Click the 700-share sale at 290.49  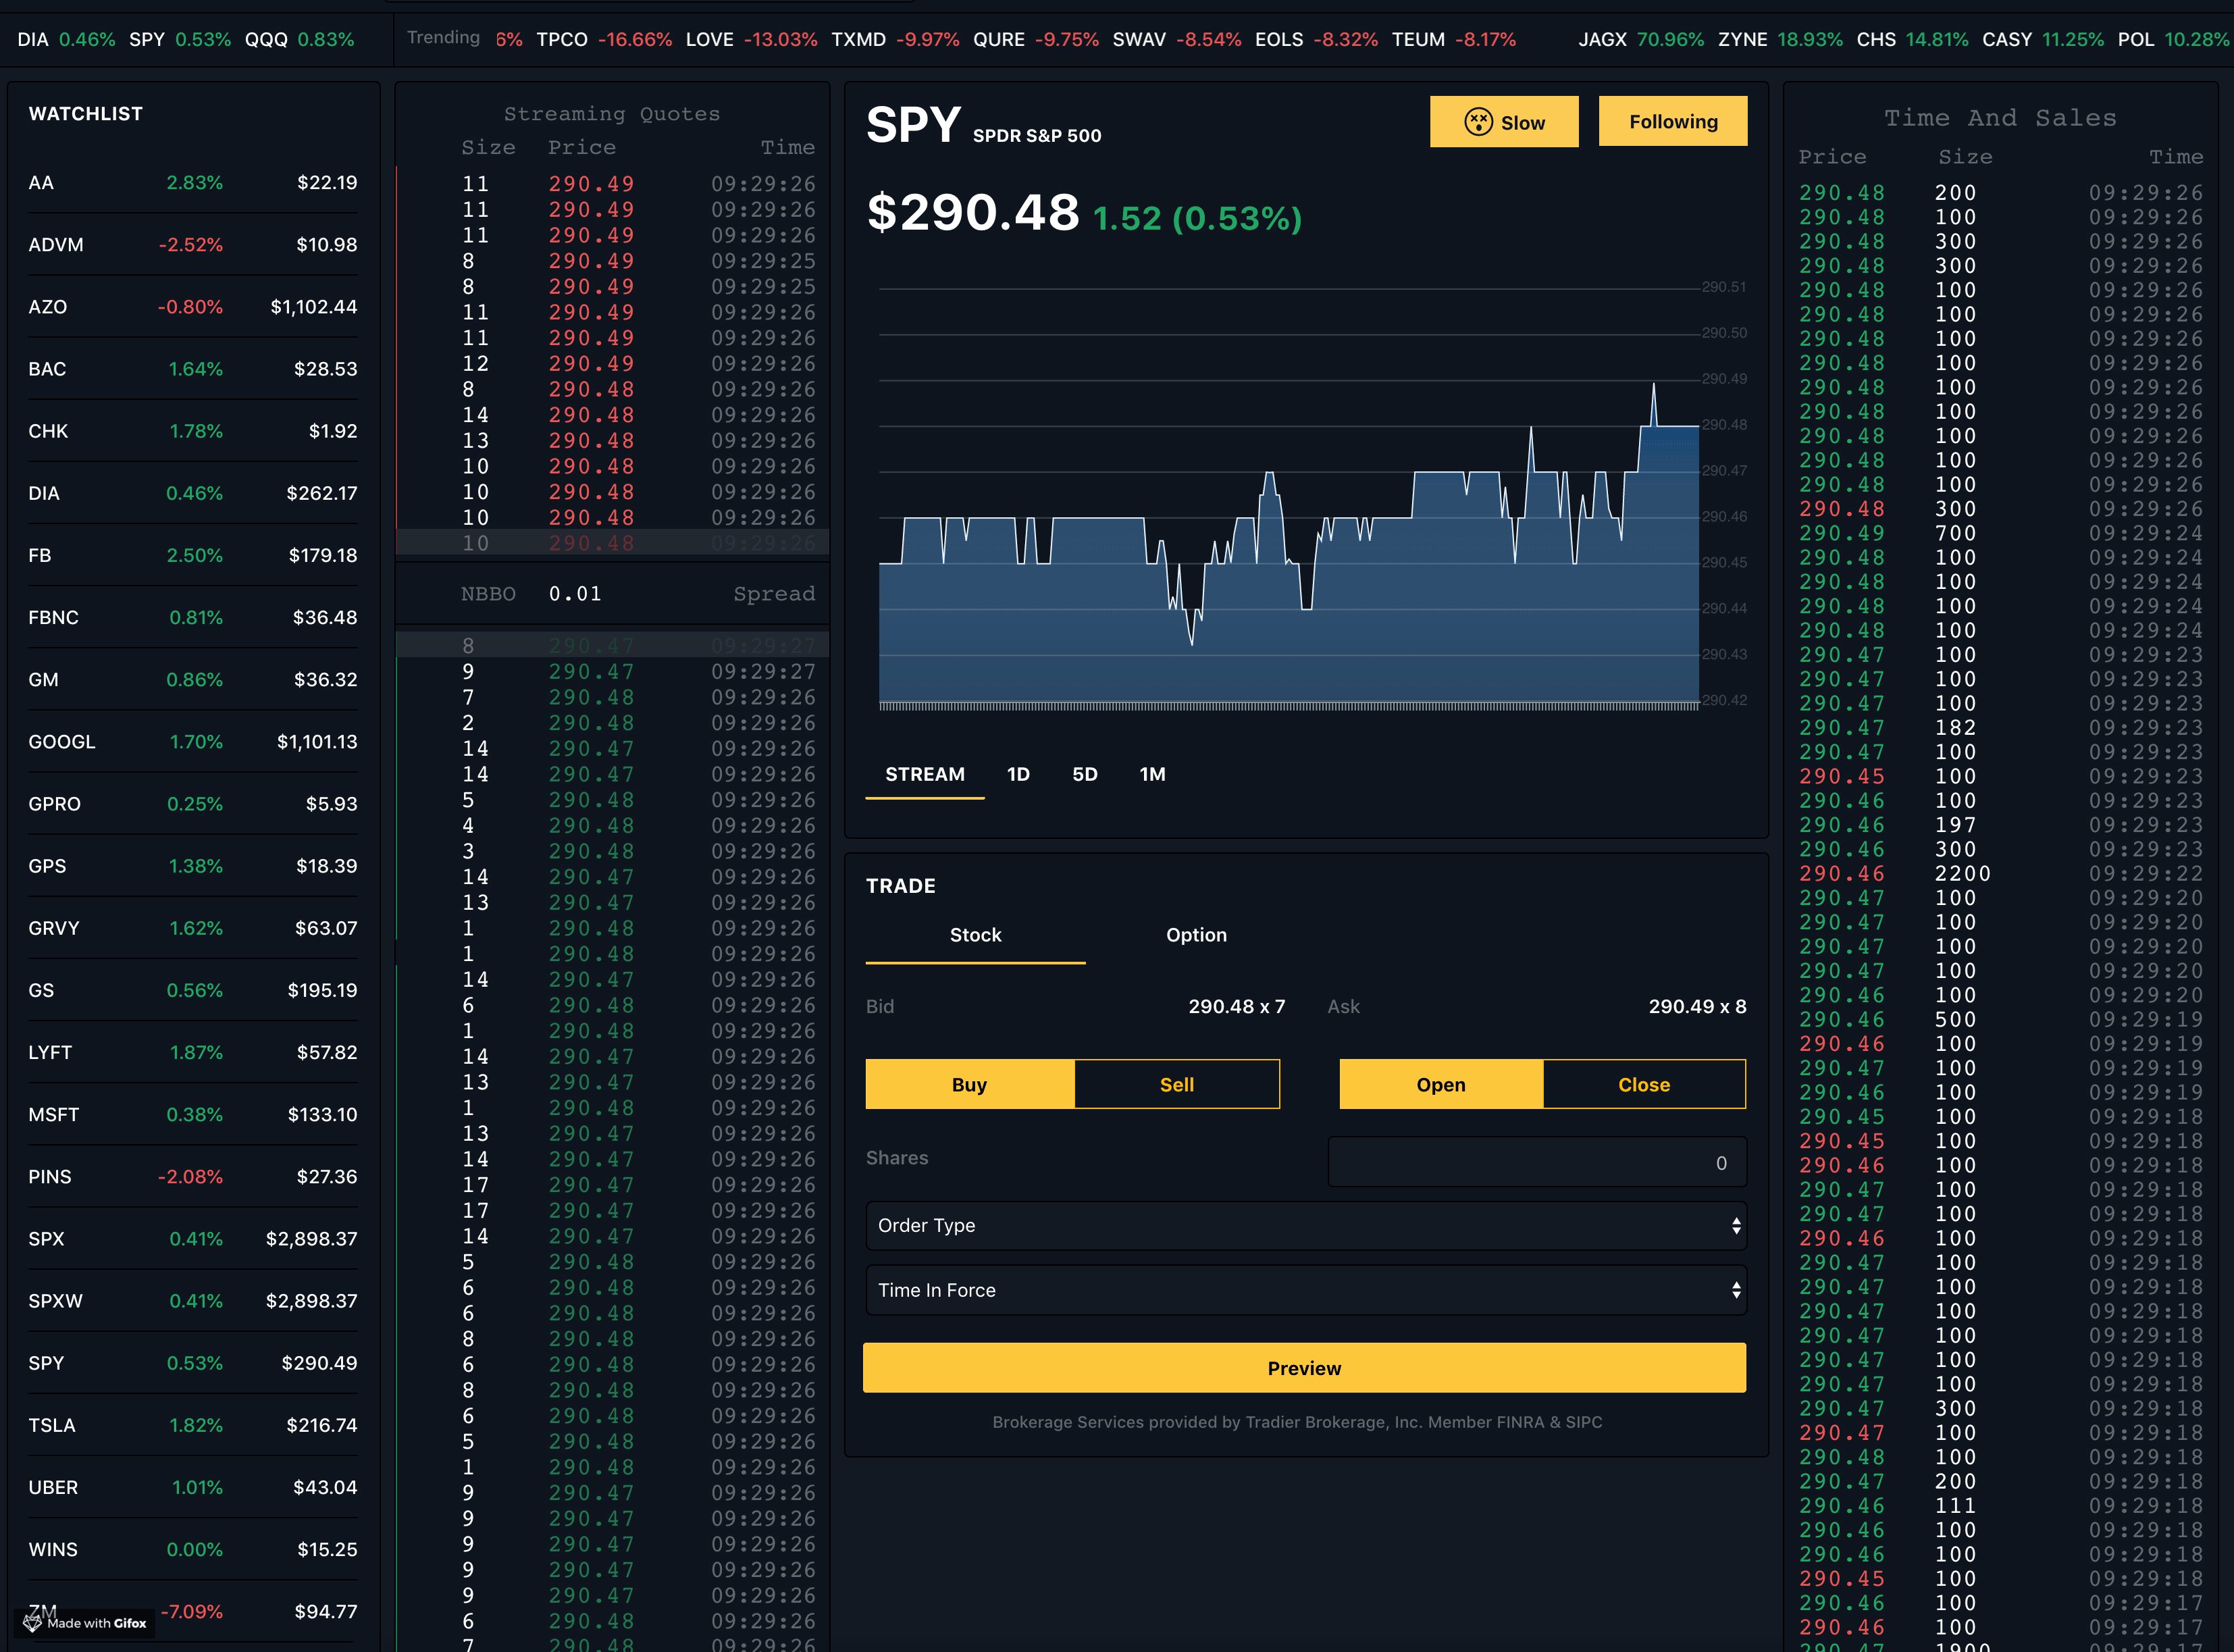click(x=2001, y=533)
